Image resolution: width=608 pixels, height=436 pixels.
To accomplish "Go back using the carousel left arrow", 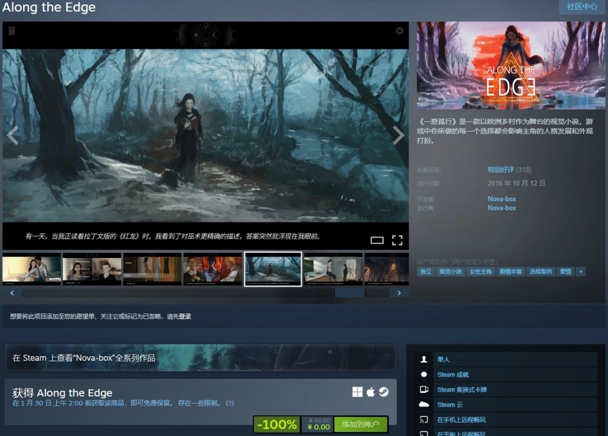I will (12, 293).
